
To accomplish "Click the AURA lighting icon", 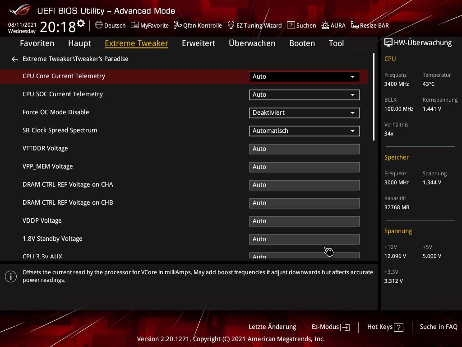I will pos(325,25).
